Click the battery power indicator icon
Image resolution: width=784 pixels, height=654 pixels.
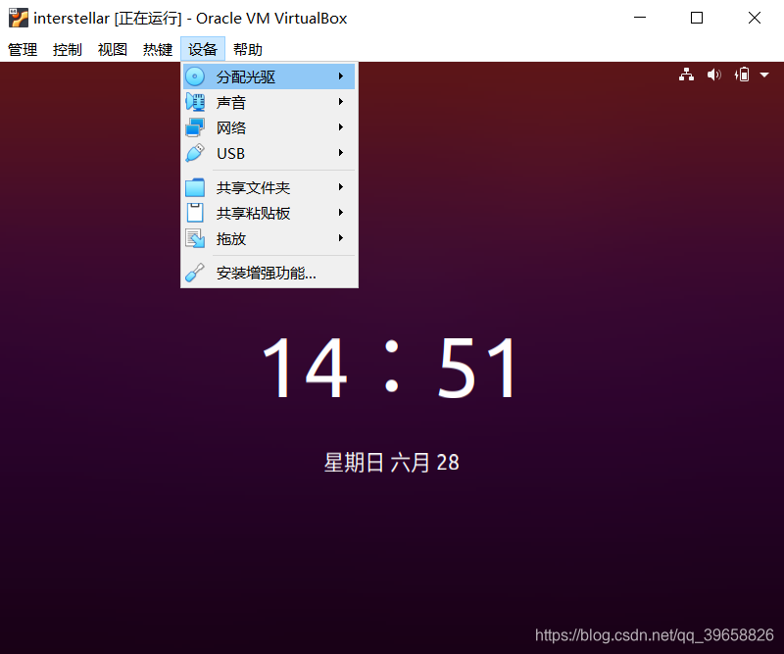point(742,74)
